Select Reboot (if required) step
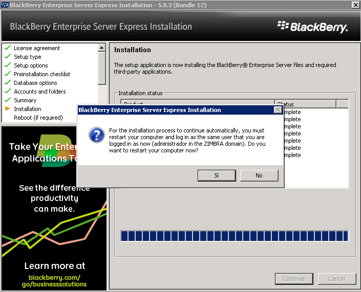 38,118
